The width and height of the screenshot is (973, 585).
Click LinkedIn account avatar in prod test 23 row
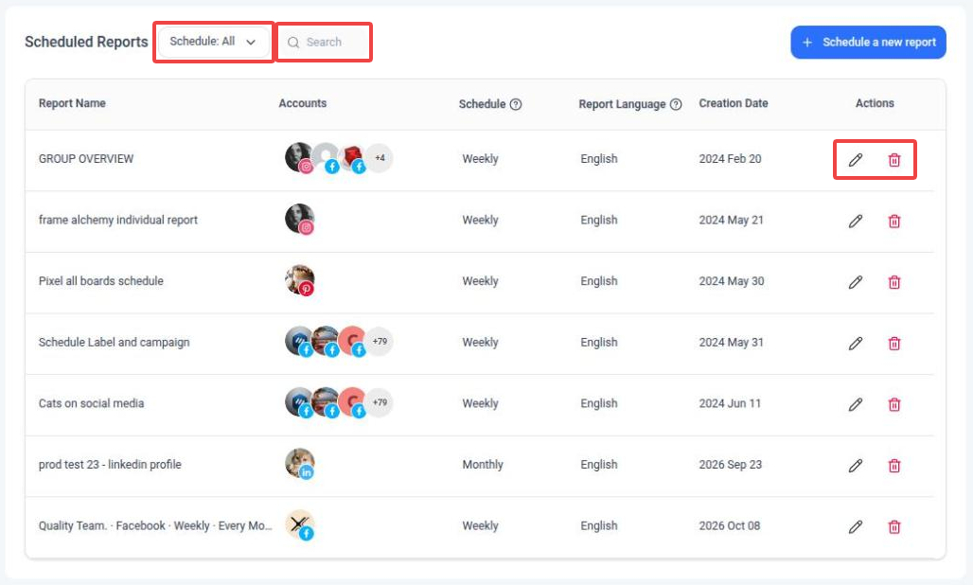[x=300, y=464]
